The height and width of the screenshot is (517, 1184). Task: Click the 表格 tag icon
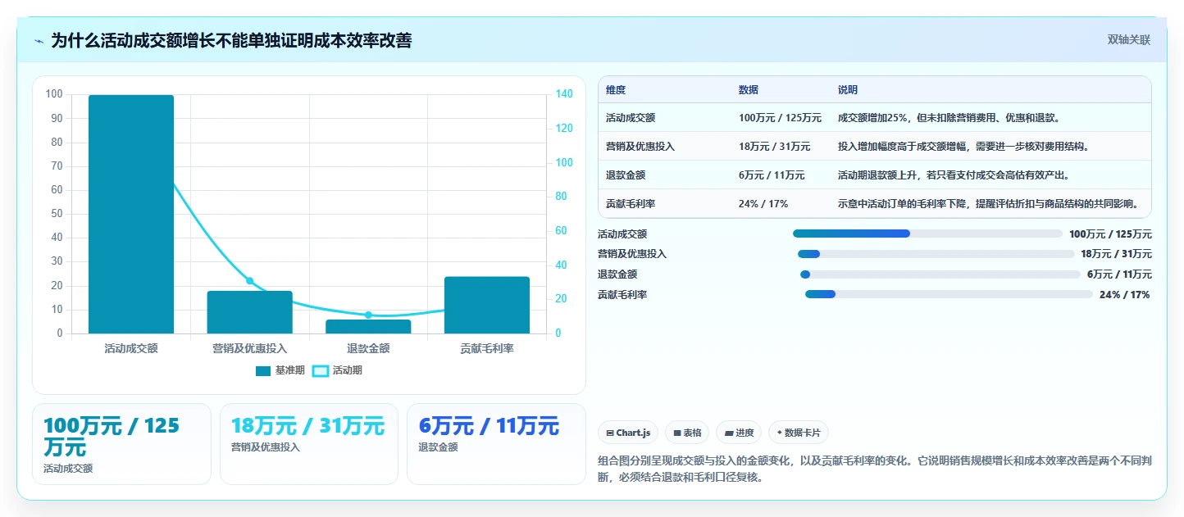click(677, 433)
